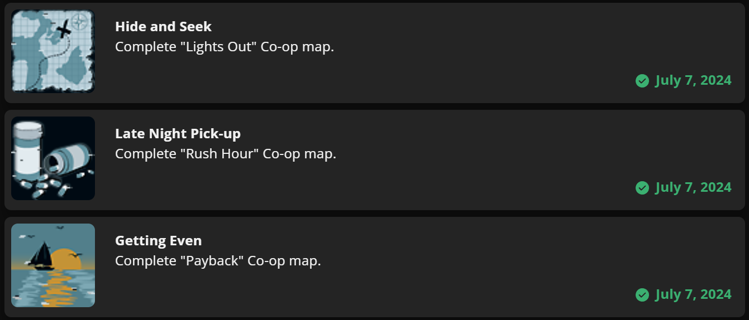Click the Getting Even unlock date
This screenshot has width=749, height=320.
pyautogui.click(x=693, y=294)
